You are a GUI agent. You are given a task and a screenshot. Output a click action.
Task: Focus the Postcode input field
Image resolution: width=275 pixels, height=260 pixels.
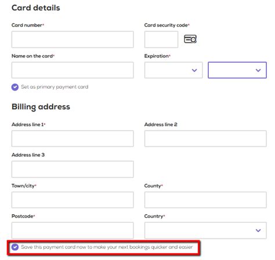73,230
